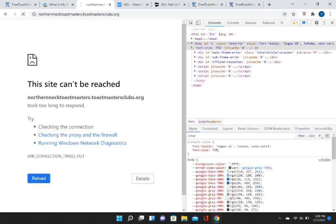Click the styles Filter input field

point(241,136)
